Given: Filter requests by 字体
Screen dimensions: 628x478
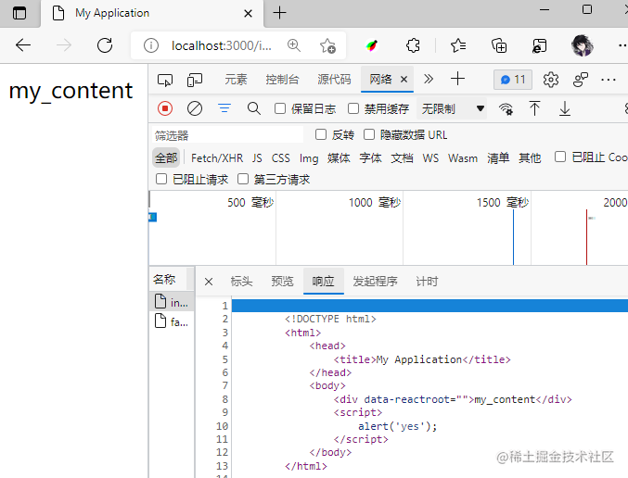Looking at the screenshot, I should [370, 158].
